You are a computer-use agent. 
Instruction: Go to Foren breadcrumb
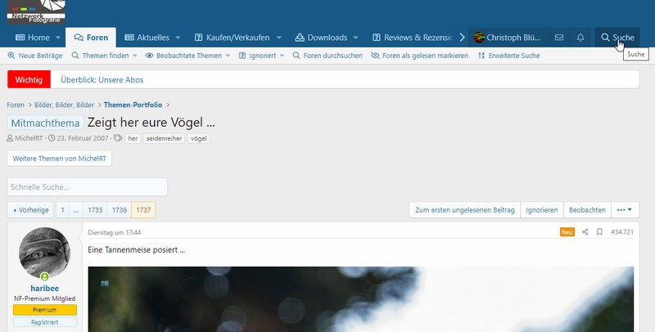[16, 105]
